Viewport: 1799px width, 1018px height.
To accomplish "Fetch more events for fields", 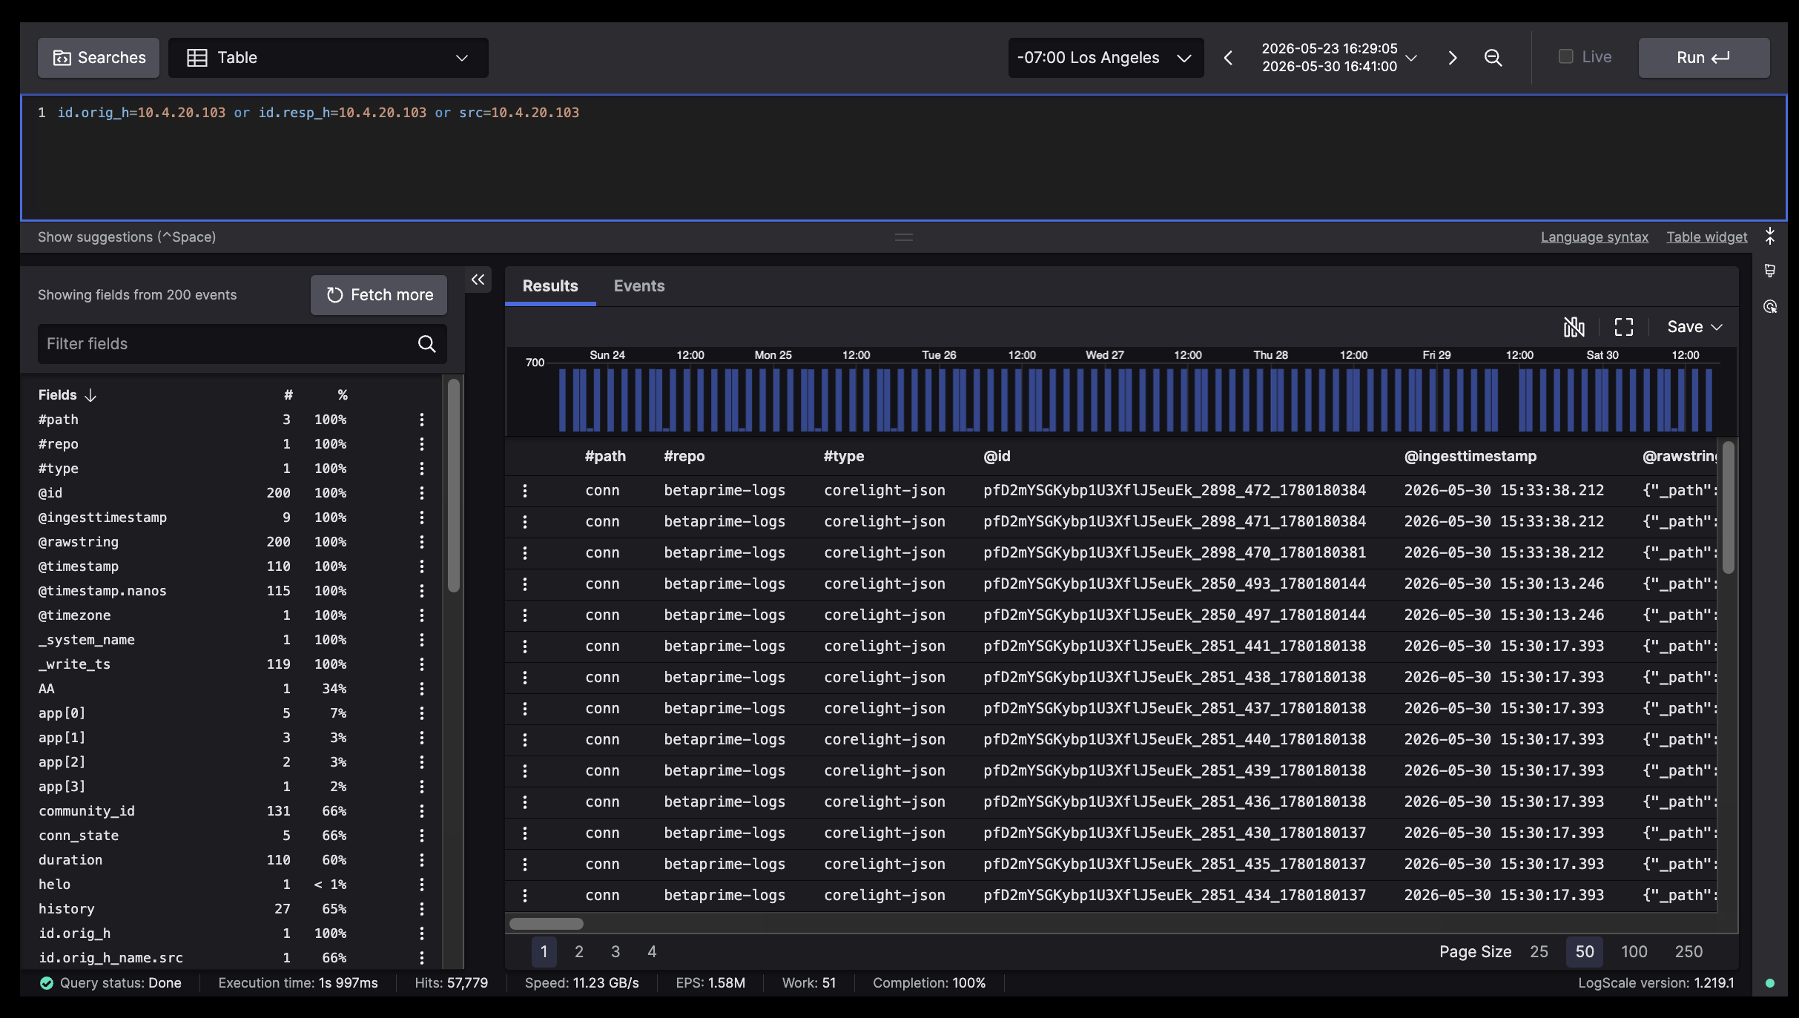I will pos(379,295).
